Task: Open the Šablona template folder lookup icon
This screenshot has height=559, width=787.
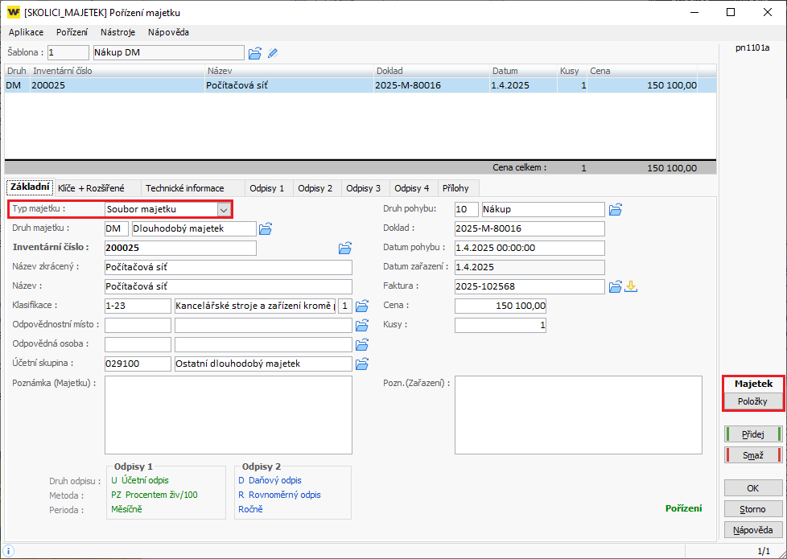Action: point(255,53)
